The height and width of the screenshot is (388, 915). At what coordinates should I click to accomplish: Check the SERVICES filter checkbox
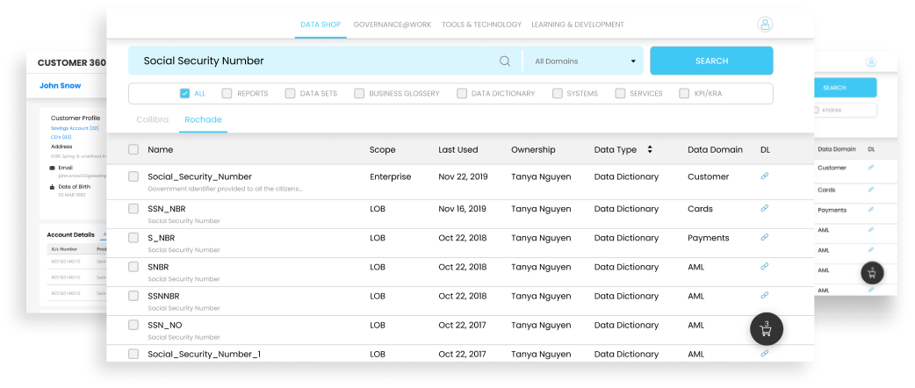point(620,93)
